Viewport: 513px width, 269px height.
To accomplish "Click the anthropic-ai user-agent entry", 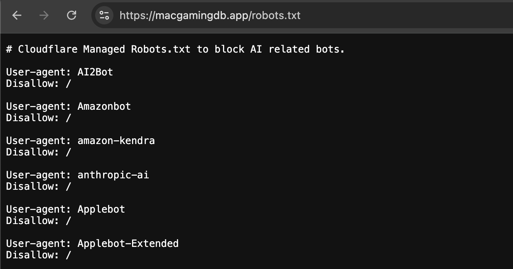I will coord(77,175).
